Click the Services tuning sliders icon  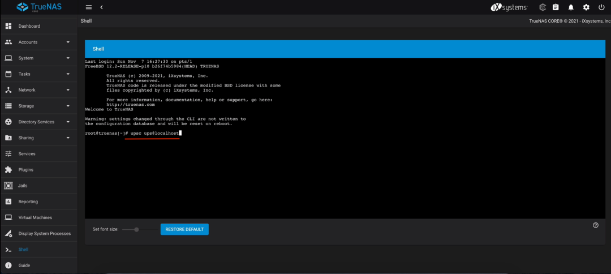8,154
